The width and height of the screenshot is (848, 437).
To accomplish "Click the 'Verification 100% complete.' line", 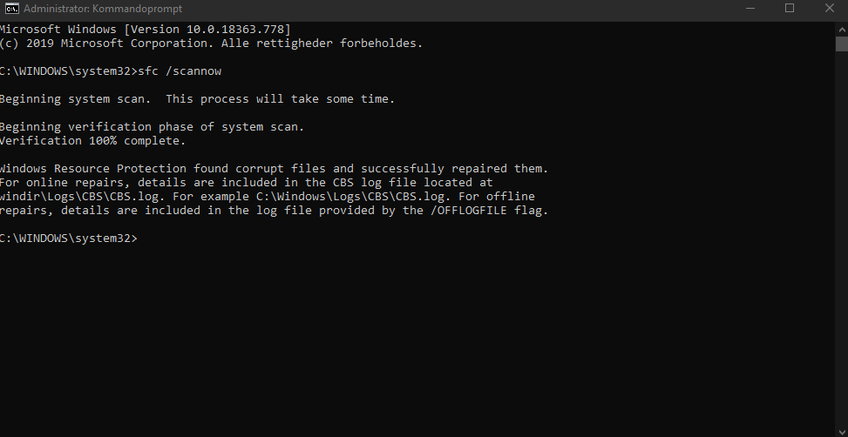I will (92, 141).
